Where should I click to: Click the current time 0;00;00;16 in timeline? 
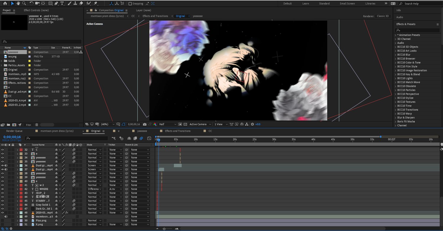point(12,137)
